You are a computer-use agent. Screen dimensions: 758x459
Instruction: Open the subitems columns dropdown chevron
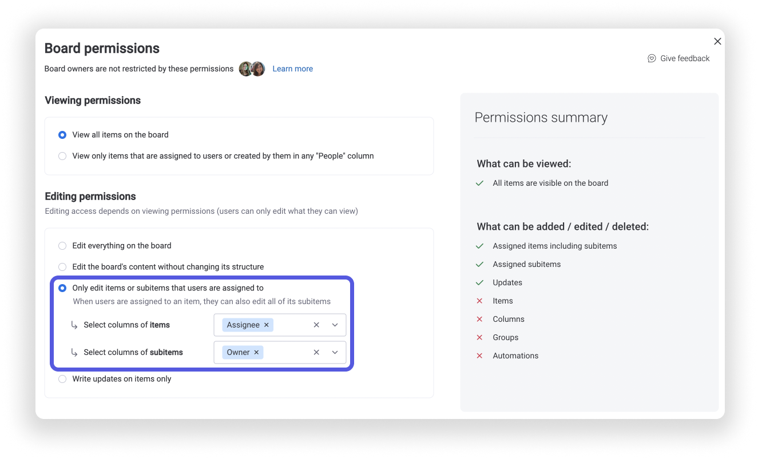(335, 352)
